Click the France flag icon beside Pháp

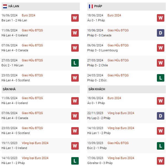point(91,6)
